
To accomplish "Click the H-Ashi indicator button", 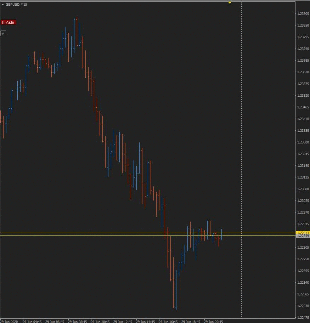I will point(8,22).
